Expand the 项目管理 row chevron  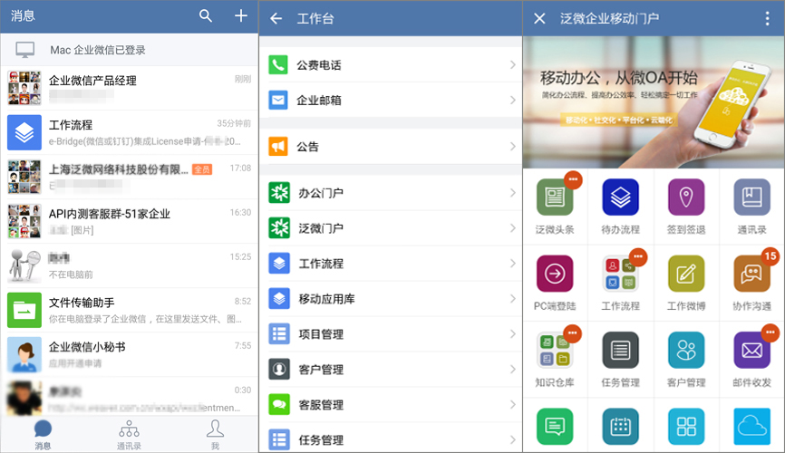click(513, 334)
